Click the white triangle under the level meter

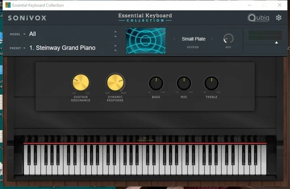276,42
